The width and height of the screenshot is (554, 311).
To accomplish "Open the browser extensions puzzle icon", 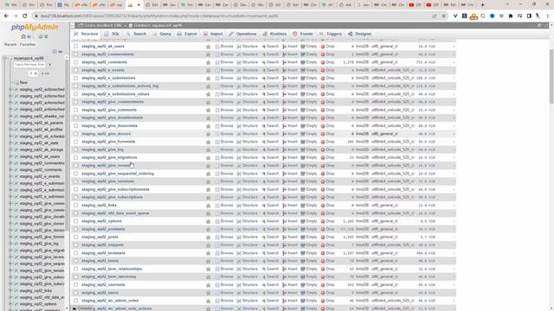I will click(511, 16).
